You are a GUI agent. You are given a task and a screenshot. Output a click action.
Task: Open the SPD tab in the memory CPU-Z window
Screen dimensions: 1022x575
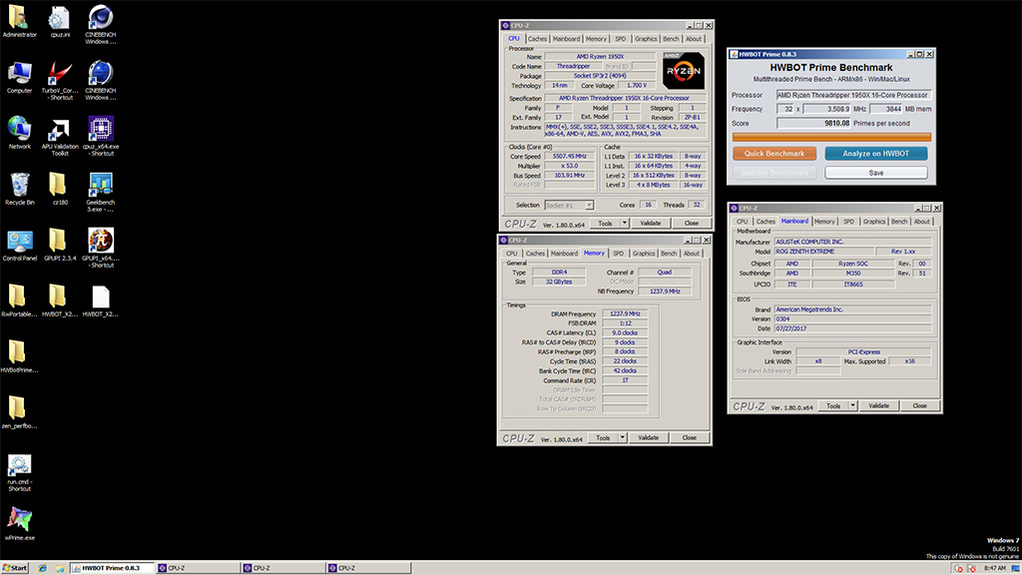click(x=618, y=253)
